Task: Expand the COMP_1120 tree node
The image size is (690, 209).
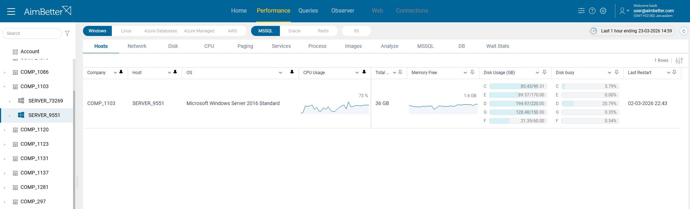Action: [5, 130]
